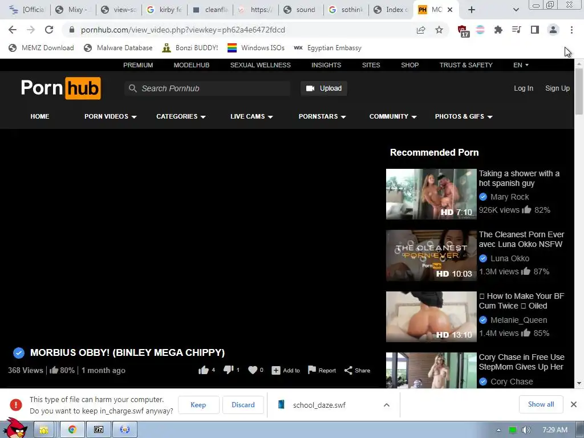Click the Add to playlist button
584x438 pixels.
coord(286,370)
